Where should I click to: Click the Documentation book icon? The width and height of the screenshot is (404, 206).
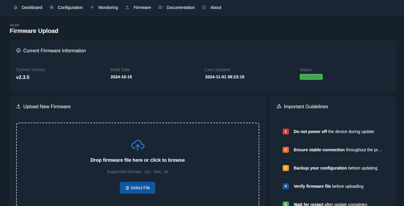click(160, 7)
